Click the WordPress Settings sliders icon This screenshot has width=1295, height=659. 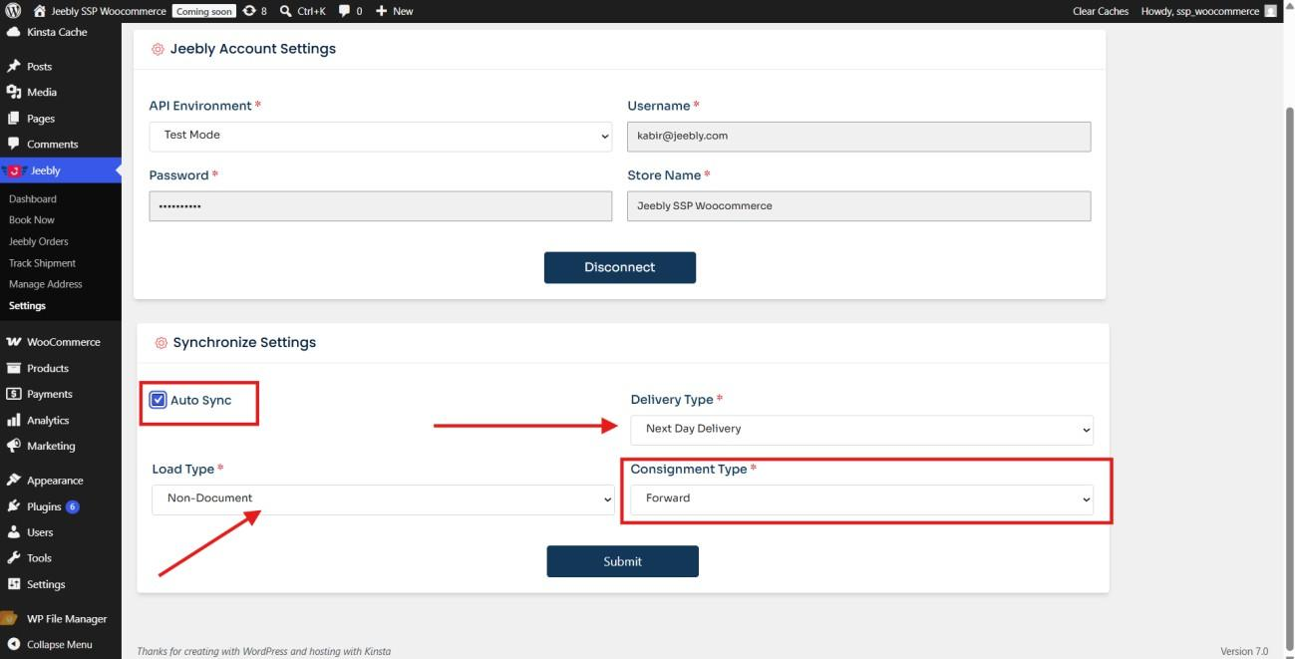coord(14,584)
